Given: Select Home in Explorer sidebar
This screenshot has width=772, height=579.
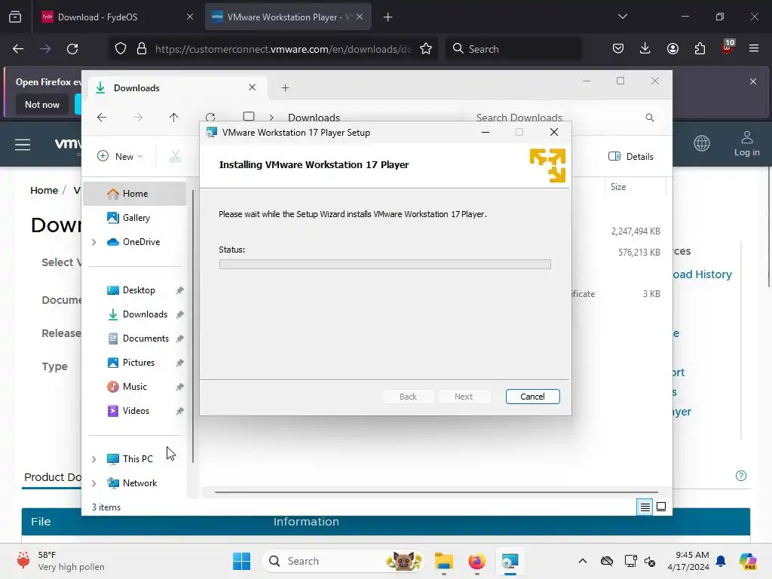Looking at the screenshot, I should coord(134,194).
